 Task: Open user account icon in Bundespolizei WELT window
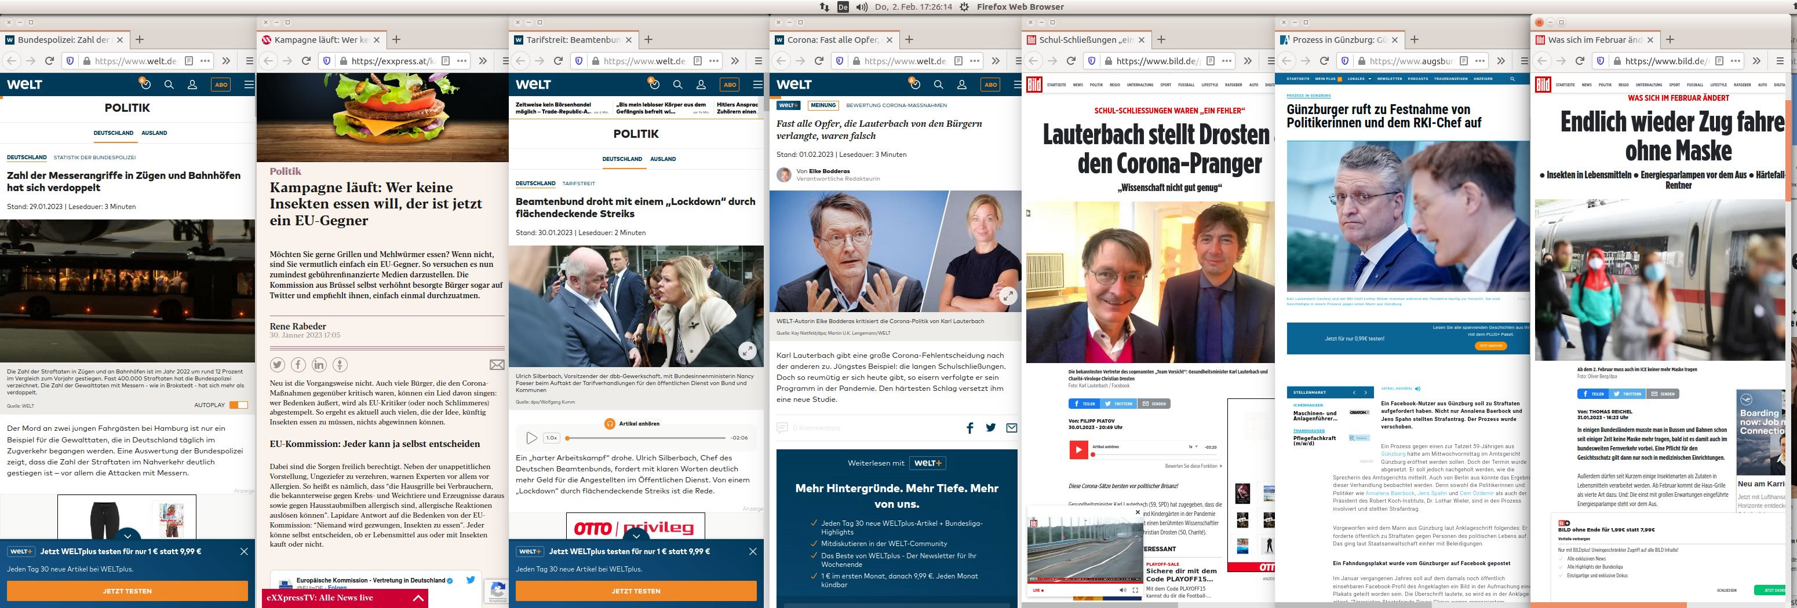[x=192, y=85]
